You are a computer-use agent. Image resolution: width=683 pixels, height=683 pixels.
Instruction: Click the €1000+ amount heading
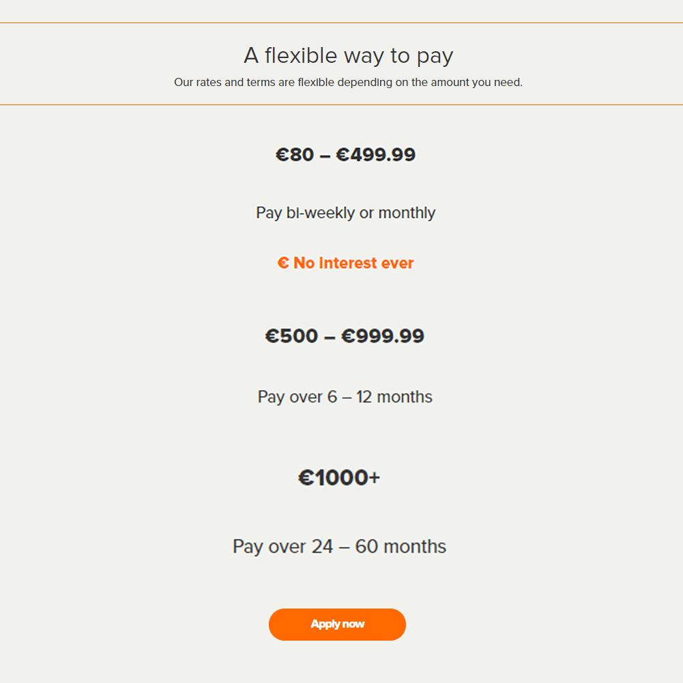click(x=339, y=477)
